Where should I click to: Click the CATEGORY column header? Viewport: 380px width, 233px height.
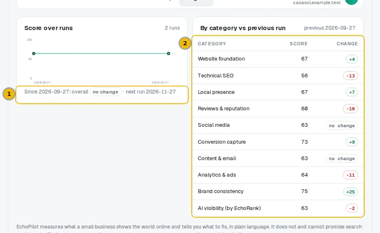[212, 44]
